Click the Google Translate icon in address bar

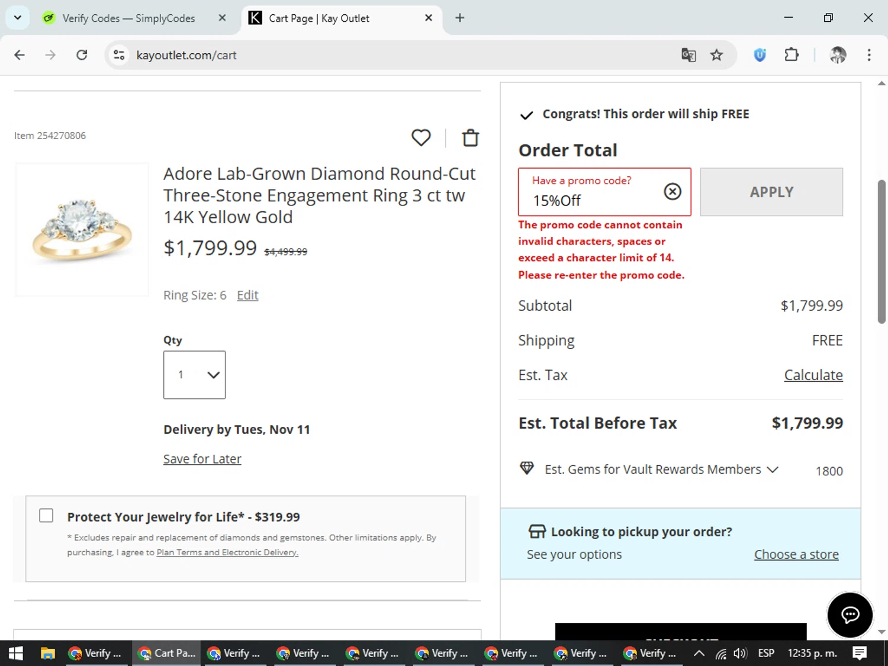click(688, 55)
